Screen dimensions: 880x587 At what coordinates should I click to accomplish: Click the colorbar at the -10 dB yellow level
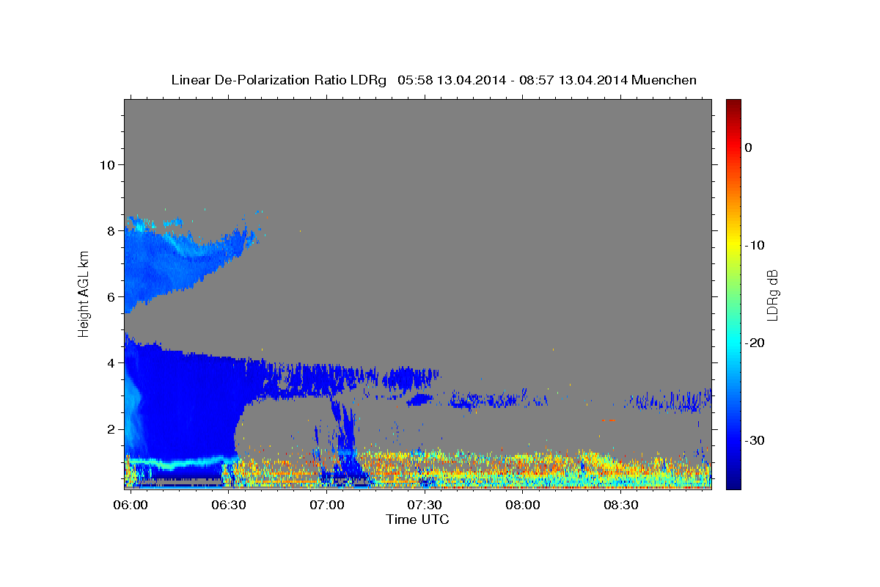coord(733,245)
